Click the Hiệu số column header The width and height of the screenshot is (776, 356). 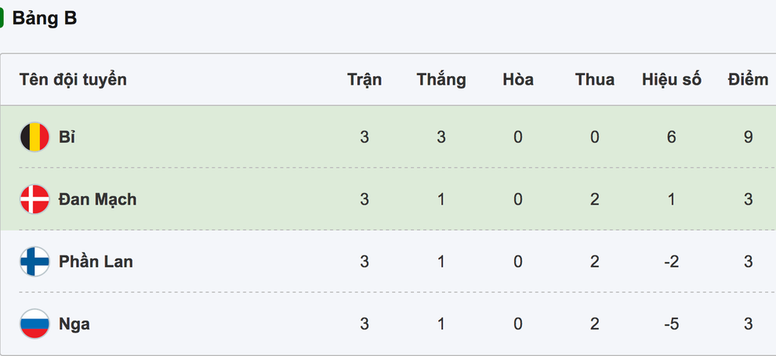pos(672,80)
